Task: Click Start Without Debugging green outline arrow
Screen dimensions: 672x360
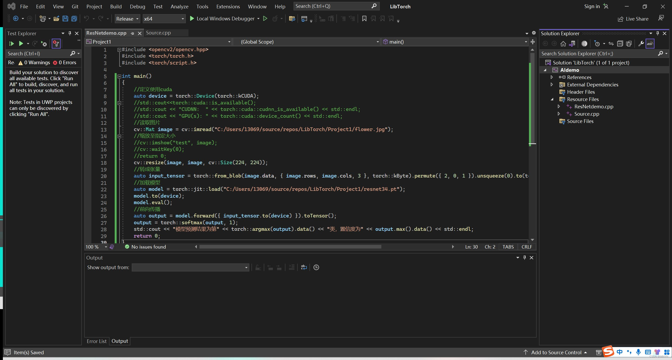Action: pos(265,19)
